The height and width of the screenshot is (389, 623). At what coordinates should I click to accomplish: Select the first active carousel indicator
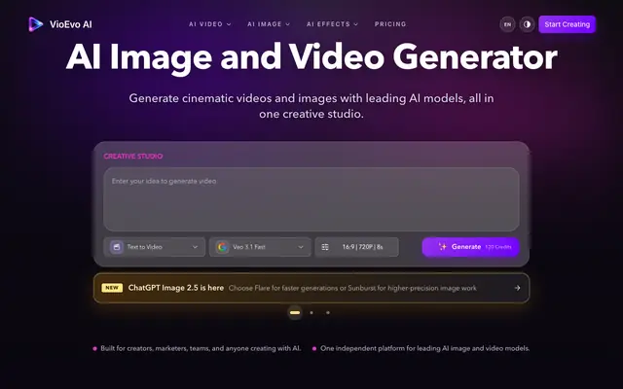click(x=295, y=312)
